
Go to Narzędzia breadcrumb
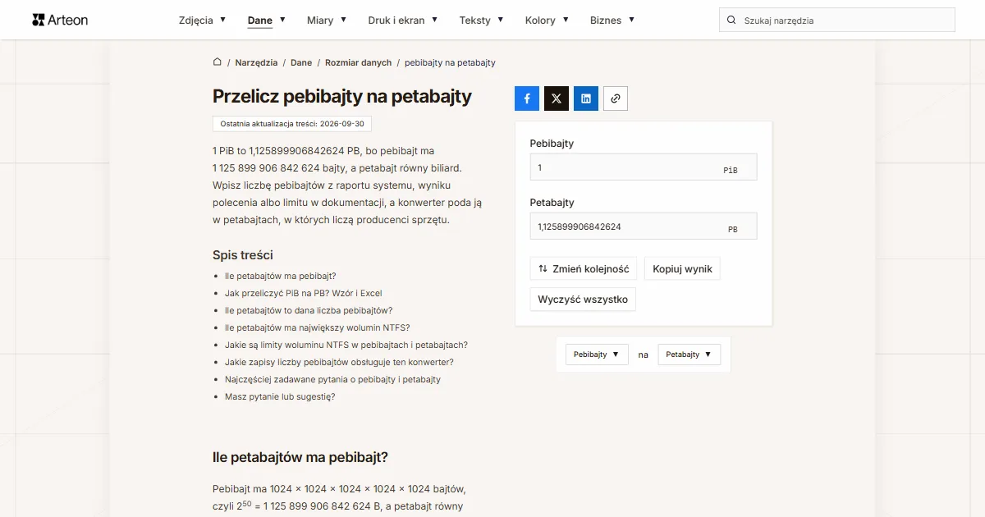[x=256, y=62]
